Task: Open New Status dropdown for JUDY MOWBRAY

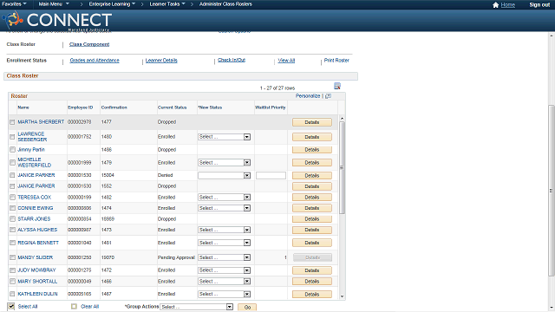Action: [x=224, y=270]
